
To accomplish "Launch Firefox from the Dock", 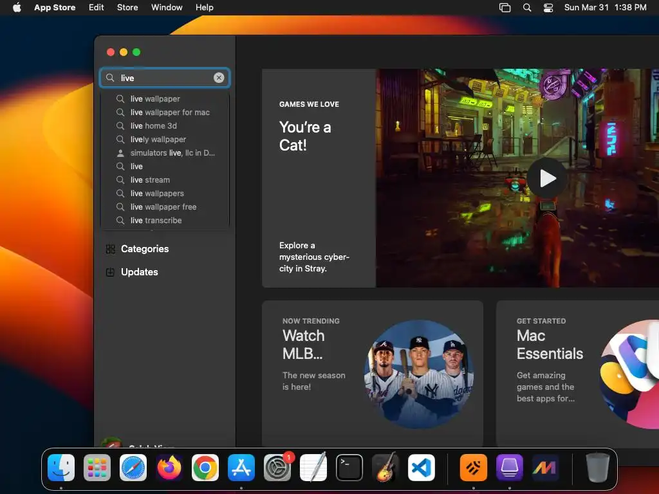I will [169, 468].
